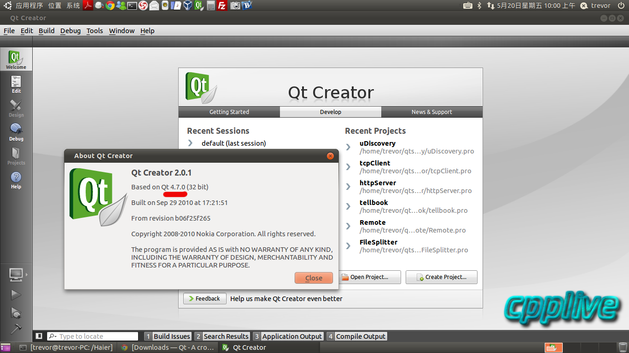Click the Create Project button
The image size is (629, 353).
441,277
